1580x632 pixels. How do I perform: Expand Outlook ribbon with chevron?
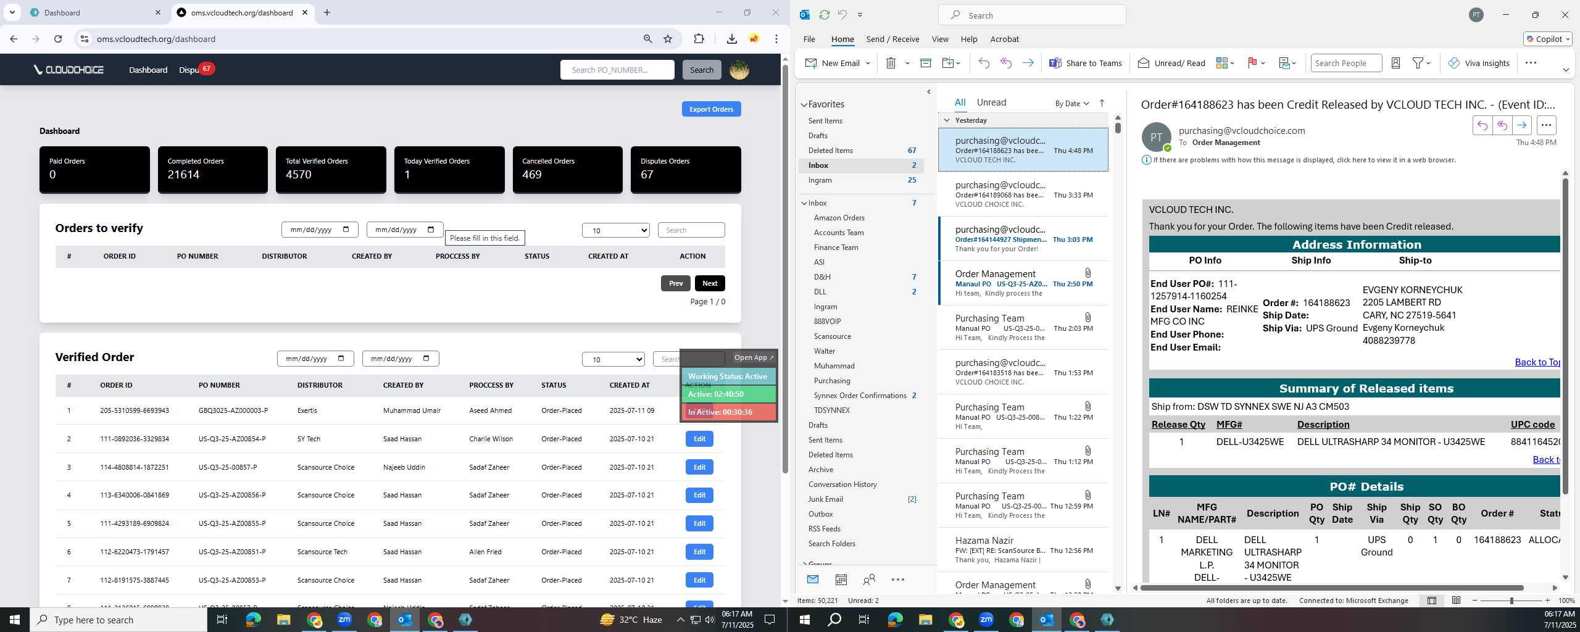(1566, 70)
